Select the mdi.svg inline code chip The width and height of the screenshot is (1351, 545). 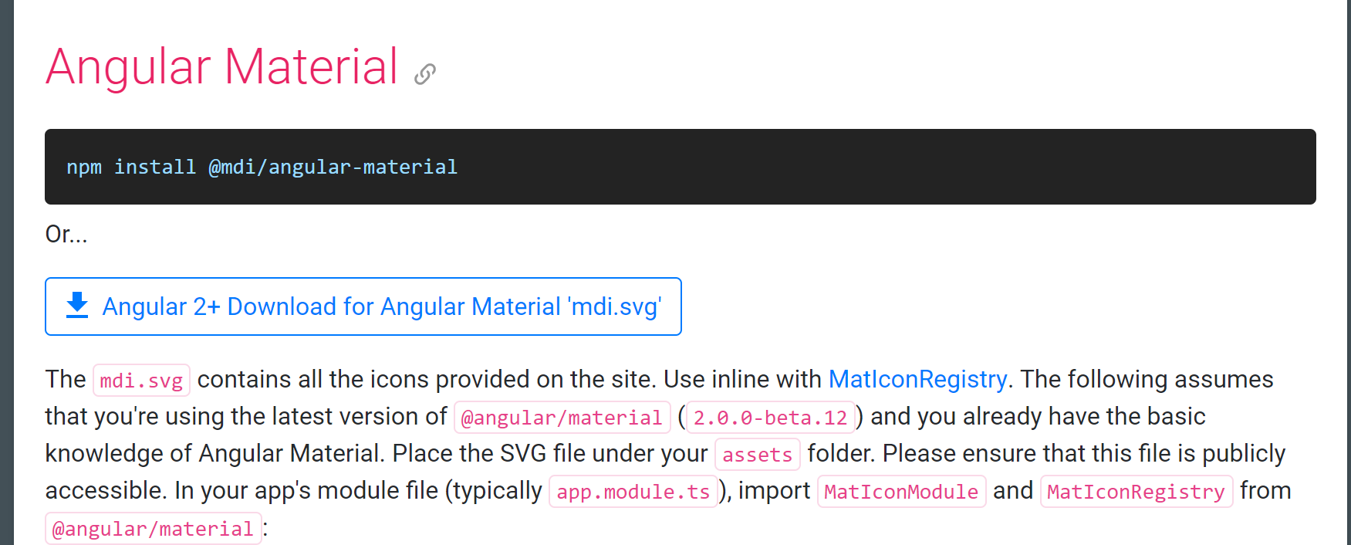[141, 380]
